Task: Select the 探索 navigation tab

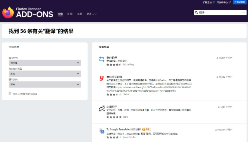Action: tap(60, 14)
